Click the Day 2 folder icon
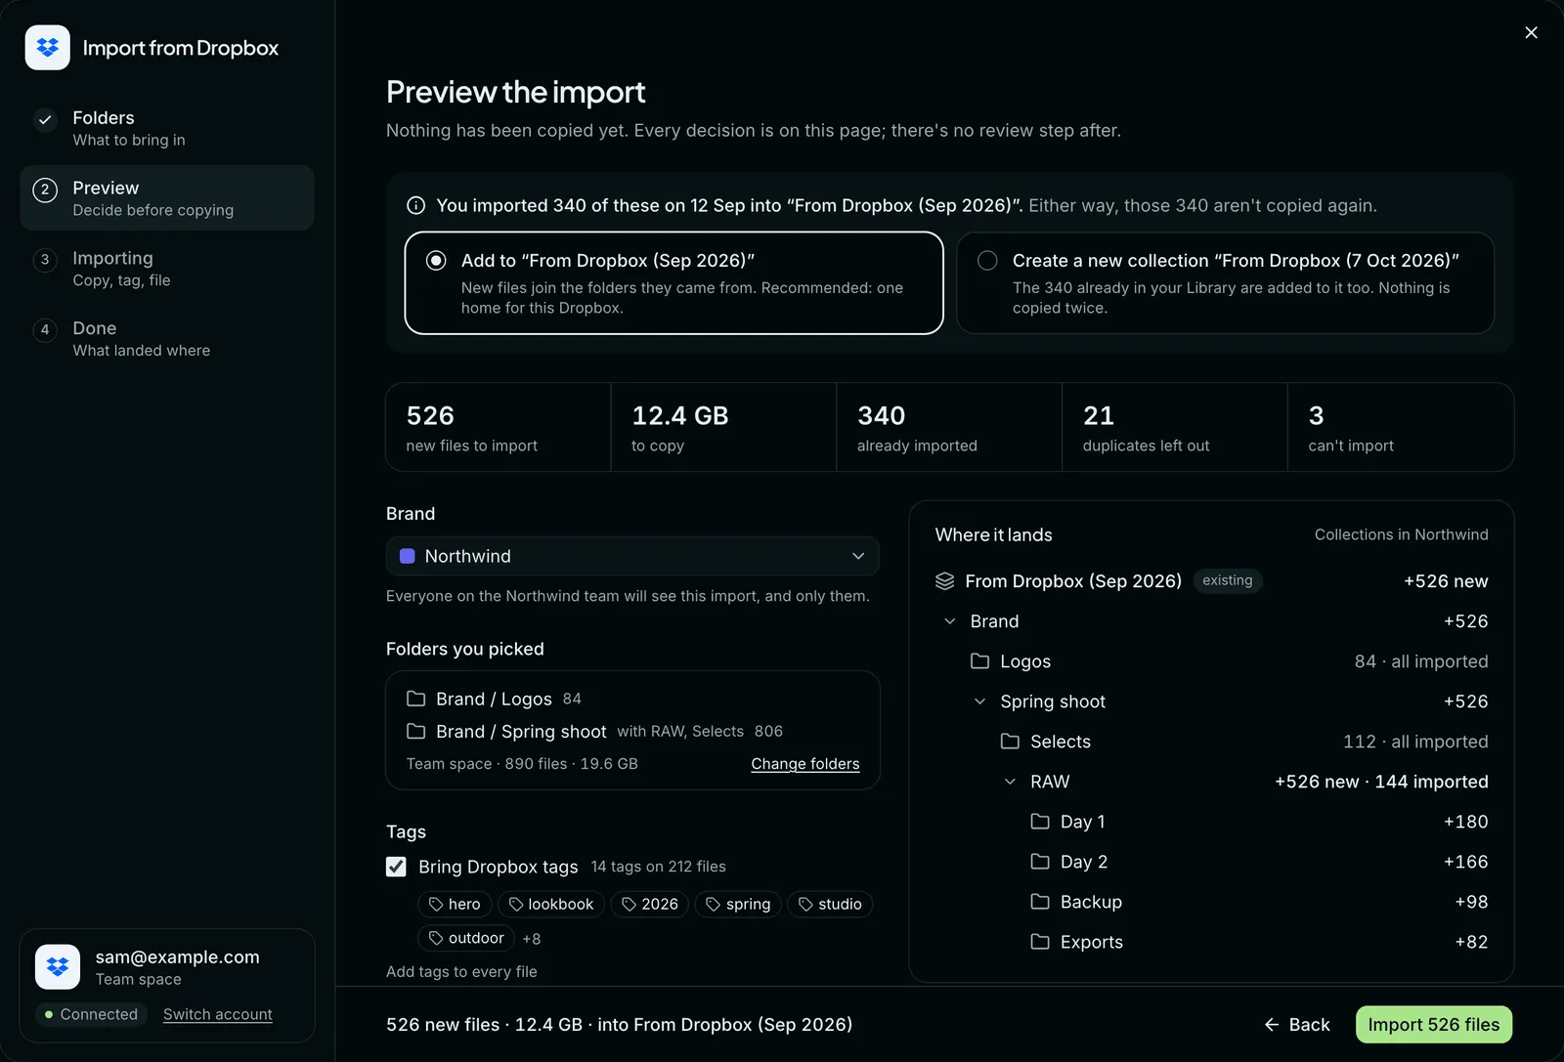1564x1062 pixels. pyautogui.click(x=1040, y=862)
